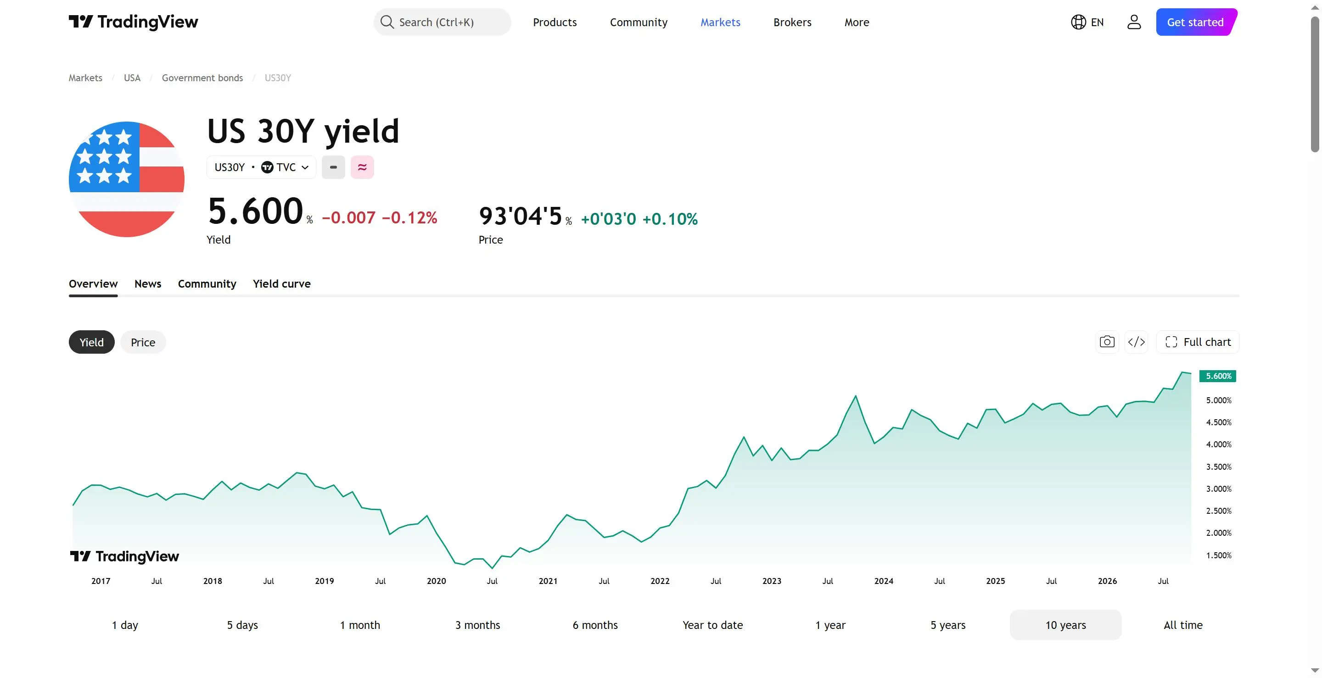Expand the US30Y TVC symbol dropdown
Viewport: 1322px width, 678px height.
click(261, 167)
